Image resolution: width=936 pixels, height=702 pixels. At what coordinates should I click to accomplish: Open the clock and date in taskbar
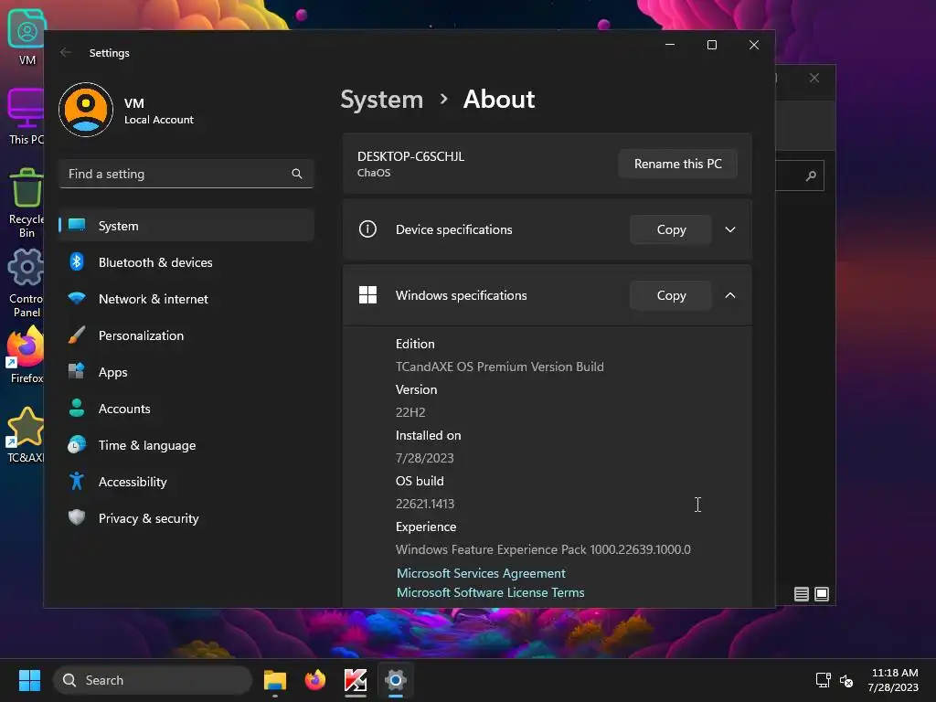click(894, 680)
